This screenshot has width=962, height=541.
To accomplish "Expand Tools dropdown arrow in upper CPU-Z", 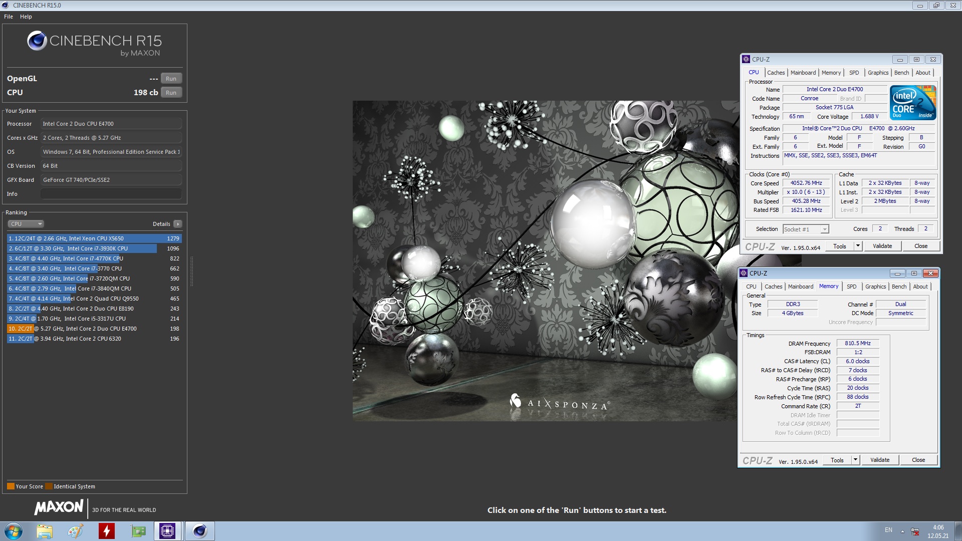I will click(858, 246).
